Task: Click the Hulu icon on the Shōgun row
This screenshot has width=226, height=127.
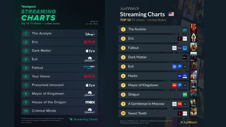Action: [x=185, y=94]
